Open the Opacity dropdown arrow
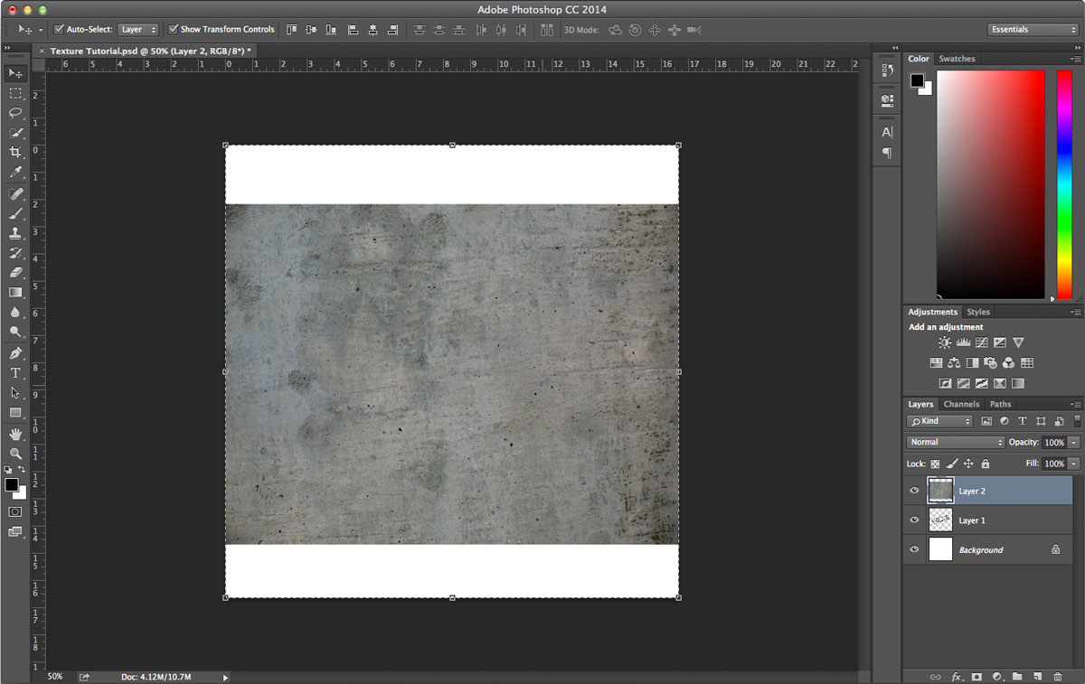The image size is (1085, 684). [x=1073, y=442]
